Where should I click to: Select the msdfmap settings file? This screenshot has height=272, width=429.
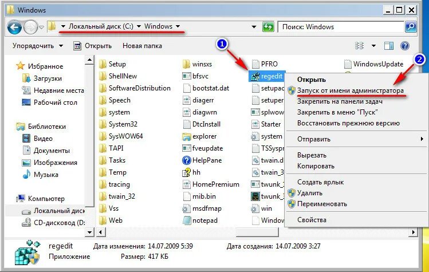point(202,208)
